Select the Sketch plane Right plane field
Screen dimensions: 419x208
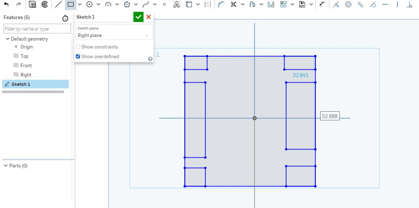114,32
